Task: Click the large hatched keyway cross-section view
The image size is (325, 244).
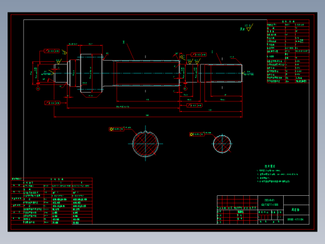Action: [146, 144]
